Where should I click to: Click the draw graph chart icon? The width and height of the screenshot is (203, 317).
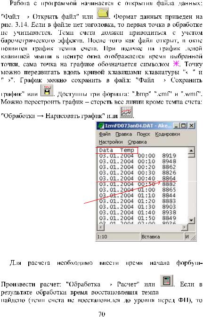pos(126,112)
